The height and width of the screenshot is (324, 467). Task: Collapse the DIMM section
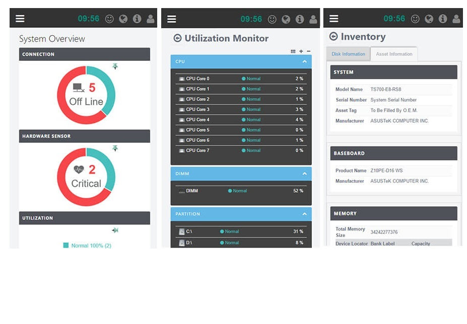[x=304, y=174]
